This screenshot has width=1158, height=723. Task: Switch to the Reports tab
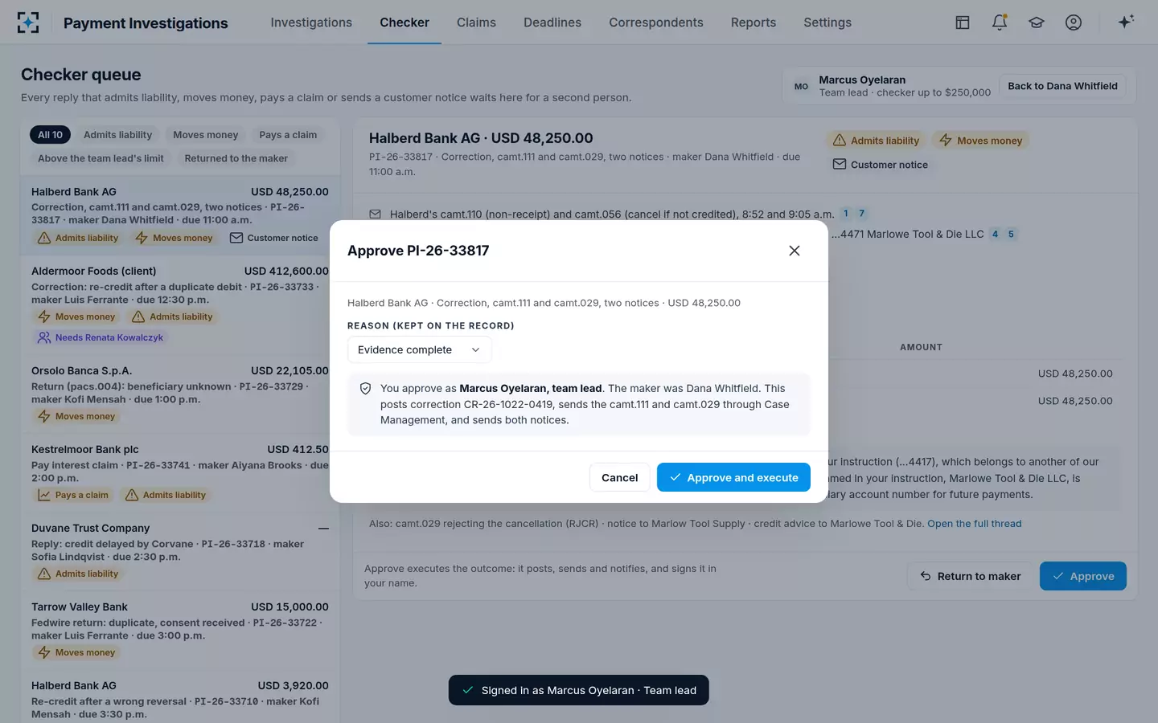754,22
